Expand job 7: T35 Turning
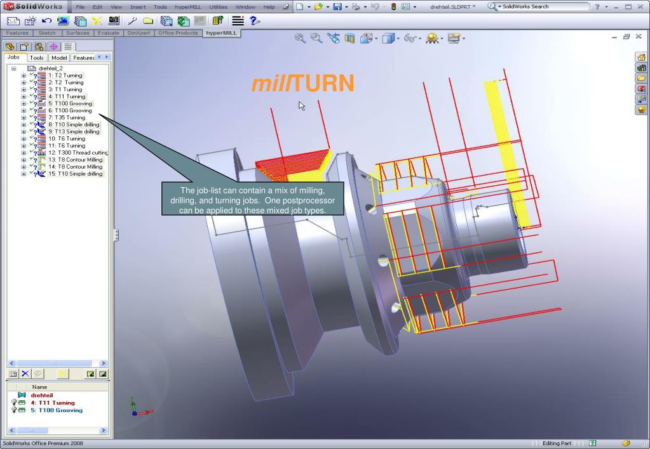Screen dimensions: 650x449 24,118
